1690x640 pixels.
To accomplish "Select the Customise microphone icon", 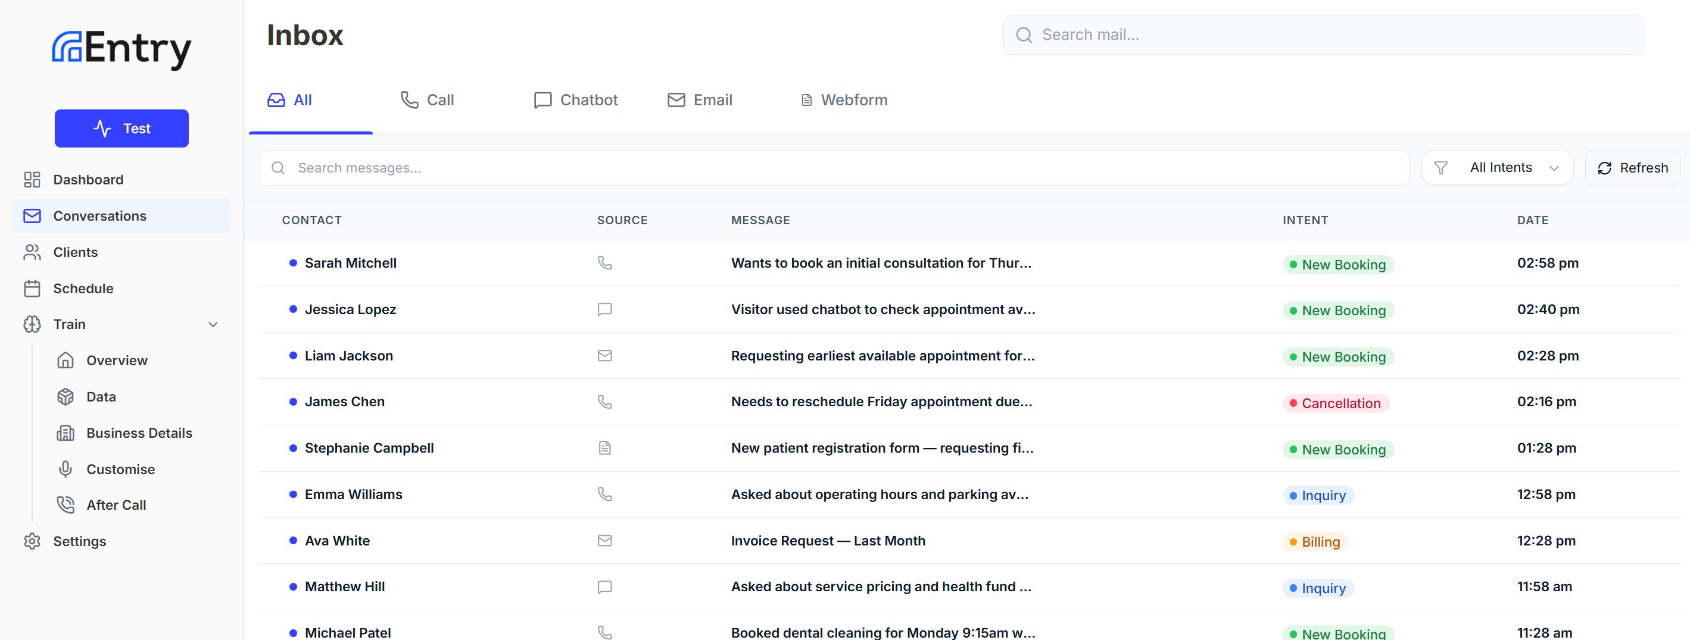I will 65,469.
